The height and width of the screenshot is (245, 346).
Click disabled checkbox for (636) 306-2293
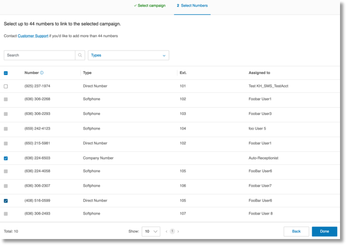[x=6, y=114]
